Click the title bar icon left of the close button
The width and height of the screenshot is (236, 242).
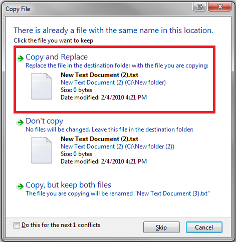pos(199,7)
